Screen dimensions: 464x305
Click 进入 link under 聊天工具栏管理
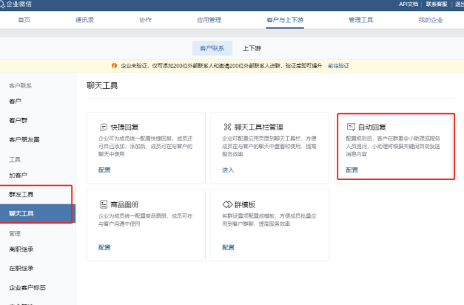coord(228,170)
